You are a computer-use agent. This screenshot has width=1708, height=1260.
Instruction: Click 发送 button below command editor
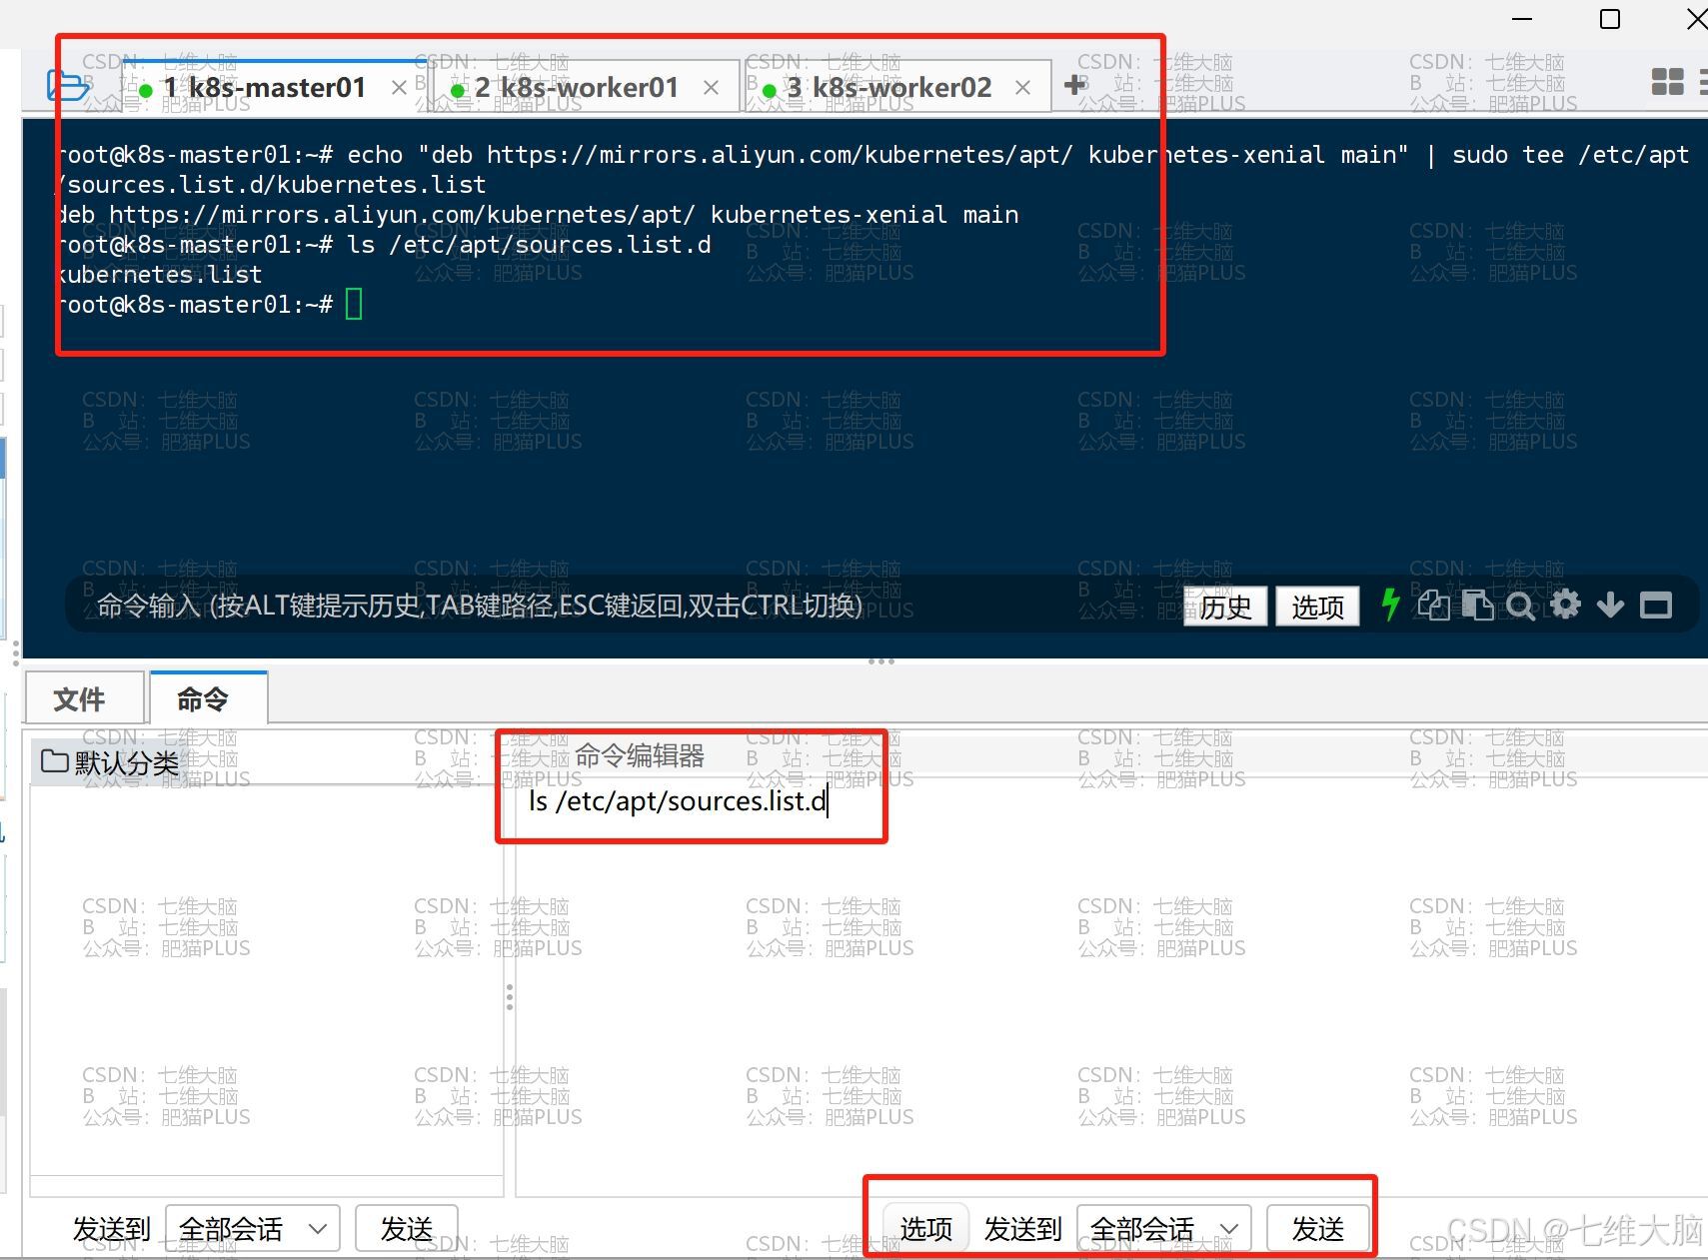(x=1318, y=1228)
